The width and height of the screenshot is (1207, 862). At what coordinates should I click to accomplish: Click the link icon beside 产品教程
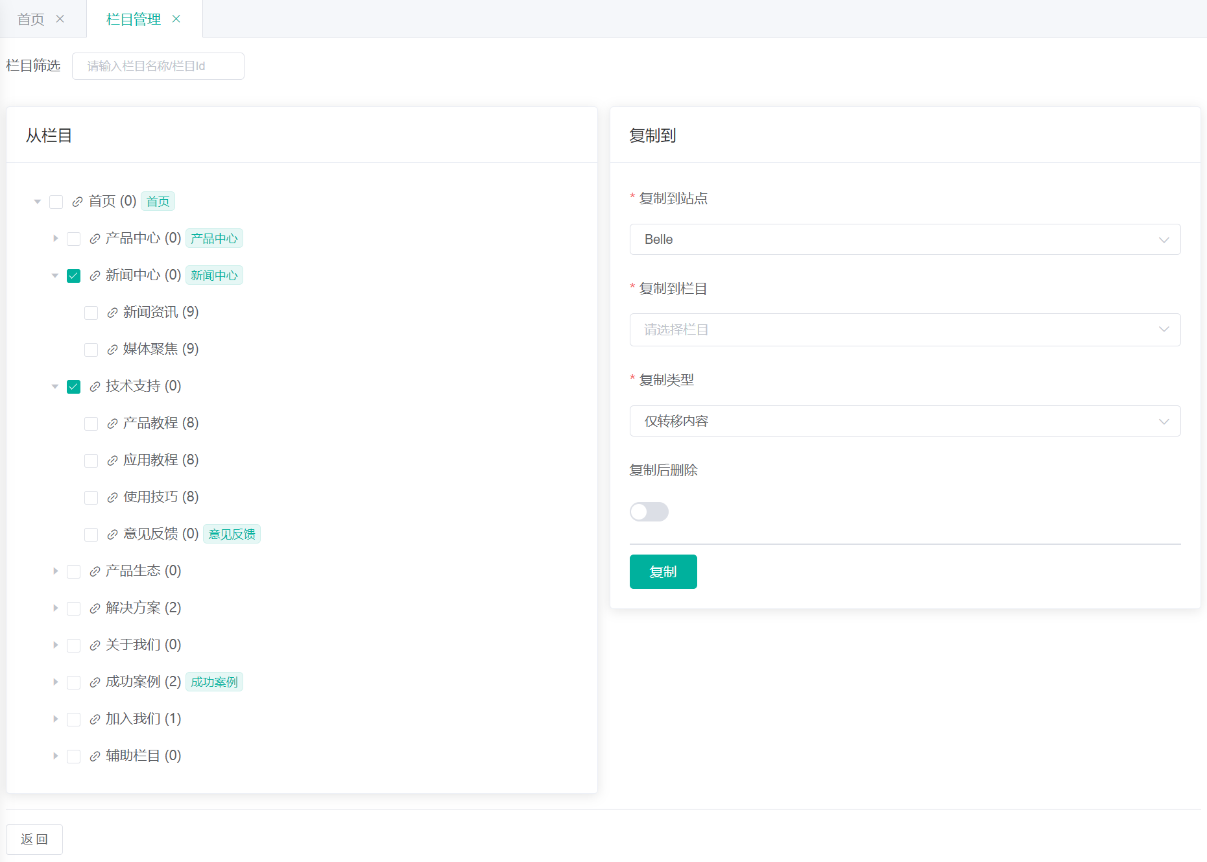tap(112, 424)
